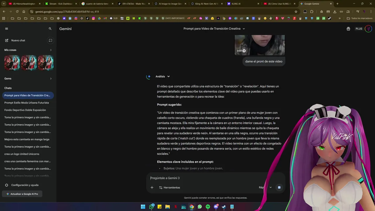Open the browser home page
The width and height of the screenshot is (375, 211).
pyautogui.click(x=24, y=12)
